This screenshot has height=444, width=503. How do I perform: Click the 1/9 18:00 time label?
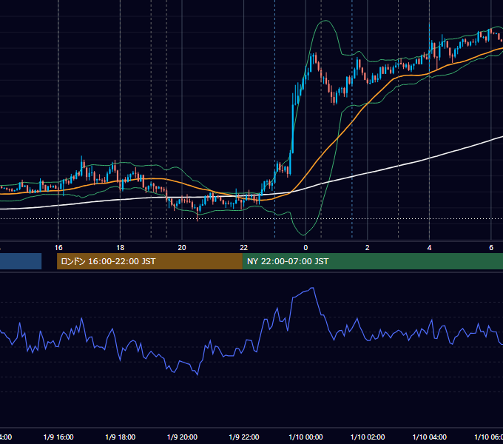click(121, 437)
